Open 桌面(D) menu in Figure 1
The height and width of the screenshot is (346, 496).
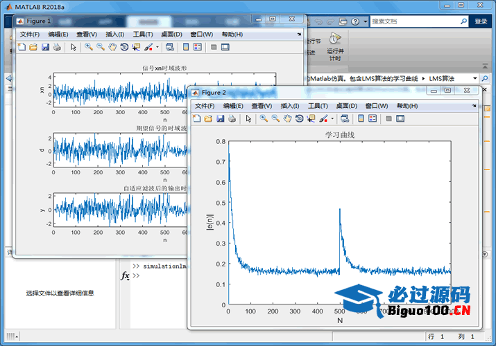coord(171,35)
